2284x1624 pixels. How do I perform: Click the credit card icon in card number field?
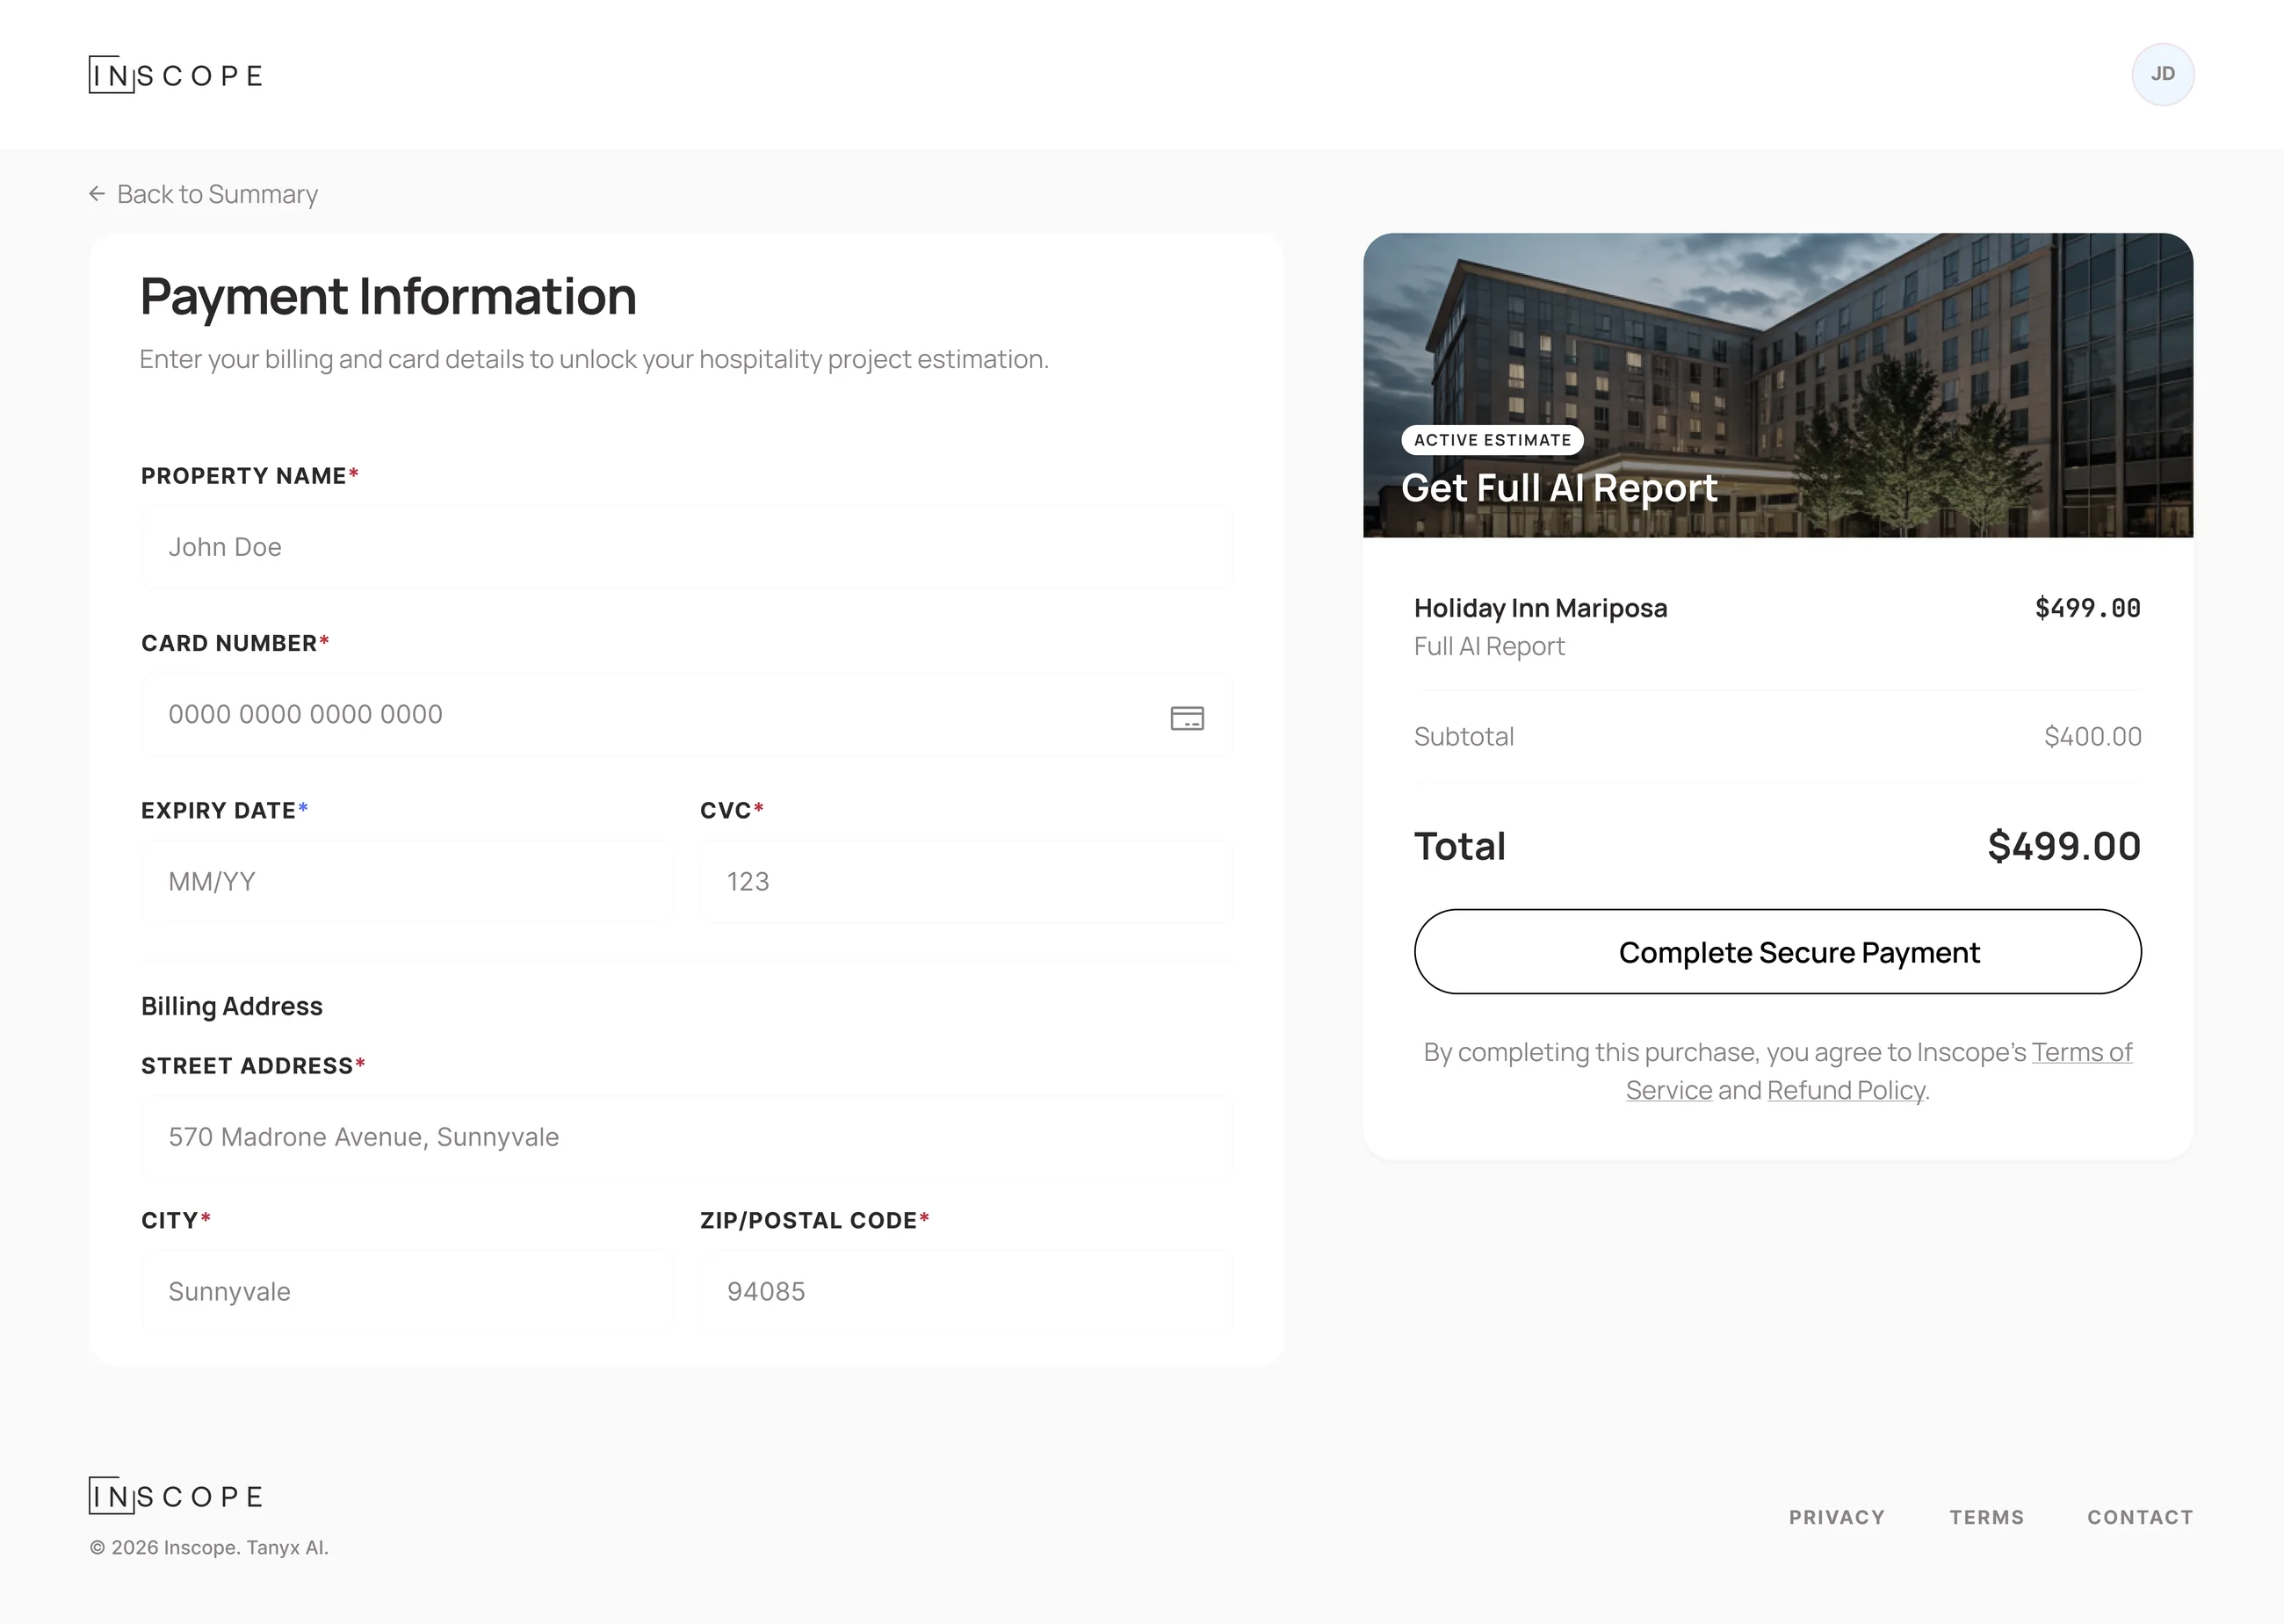[1187, 718]
